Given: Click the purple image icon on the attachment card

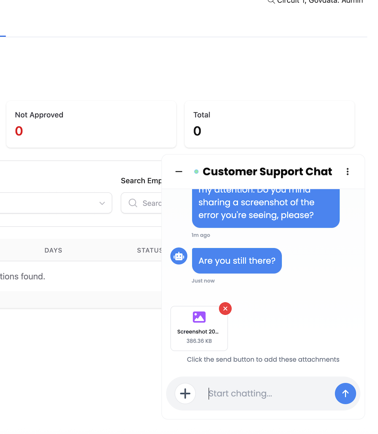Looking at the screenshot, I should point(199,317).
